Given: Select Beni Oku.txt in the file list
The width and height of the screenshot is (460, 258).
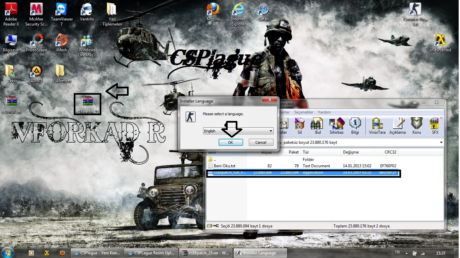Looking at the screenshot, I should 224,166.
